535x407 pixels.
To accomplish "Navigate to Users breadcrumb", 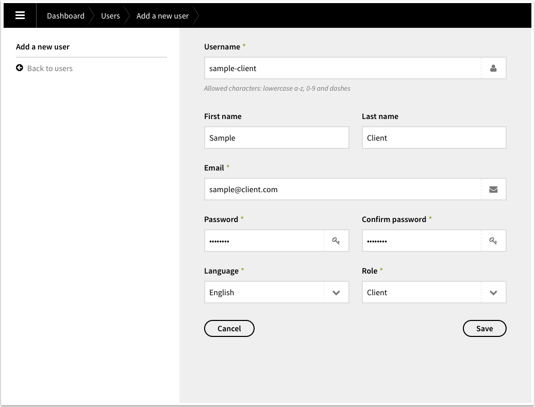I will [x=110, y=15].
